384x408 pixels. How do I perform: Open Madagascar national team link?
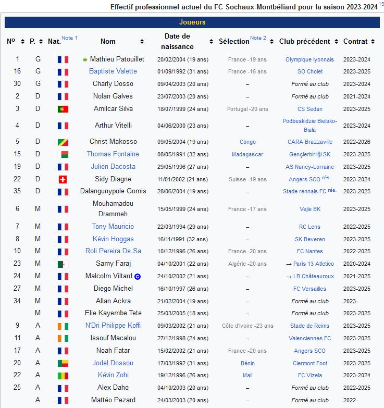click(247, 155)
